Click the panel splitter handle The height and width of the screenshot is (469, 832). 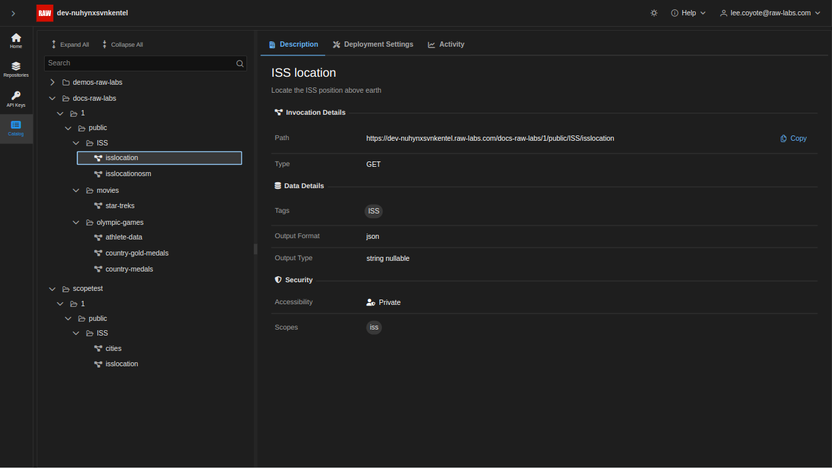(x=256, y=249)
